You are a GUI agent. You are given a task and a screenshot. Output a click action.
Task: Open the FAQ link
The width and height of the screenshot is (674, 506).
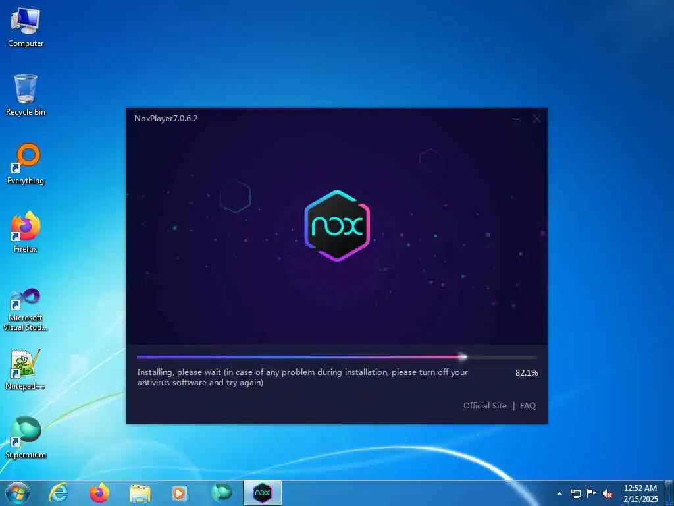pyautogui.click(x=528, y=405)
